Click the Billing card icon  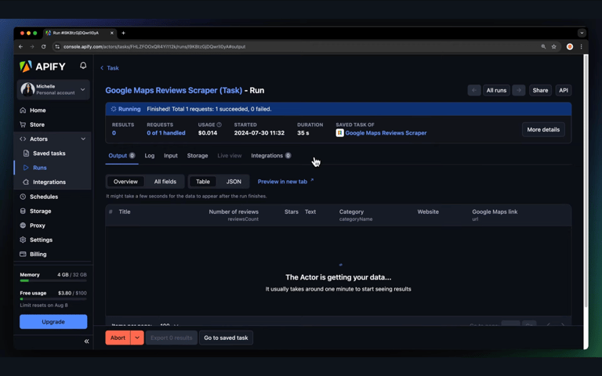[x=23, y=254]
